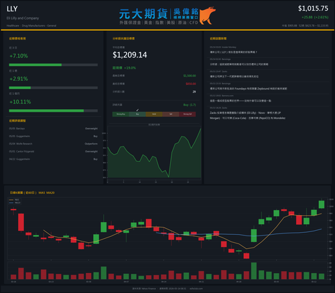Open the Foundayo and Zepbound news headline
The width and height of the screenshot is (335, 293).
(249, 89)
